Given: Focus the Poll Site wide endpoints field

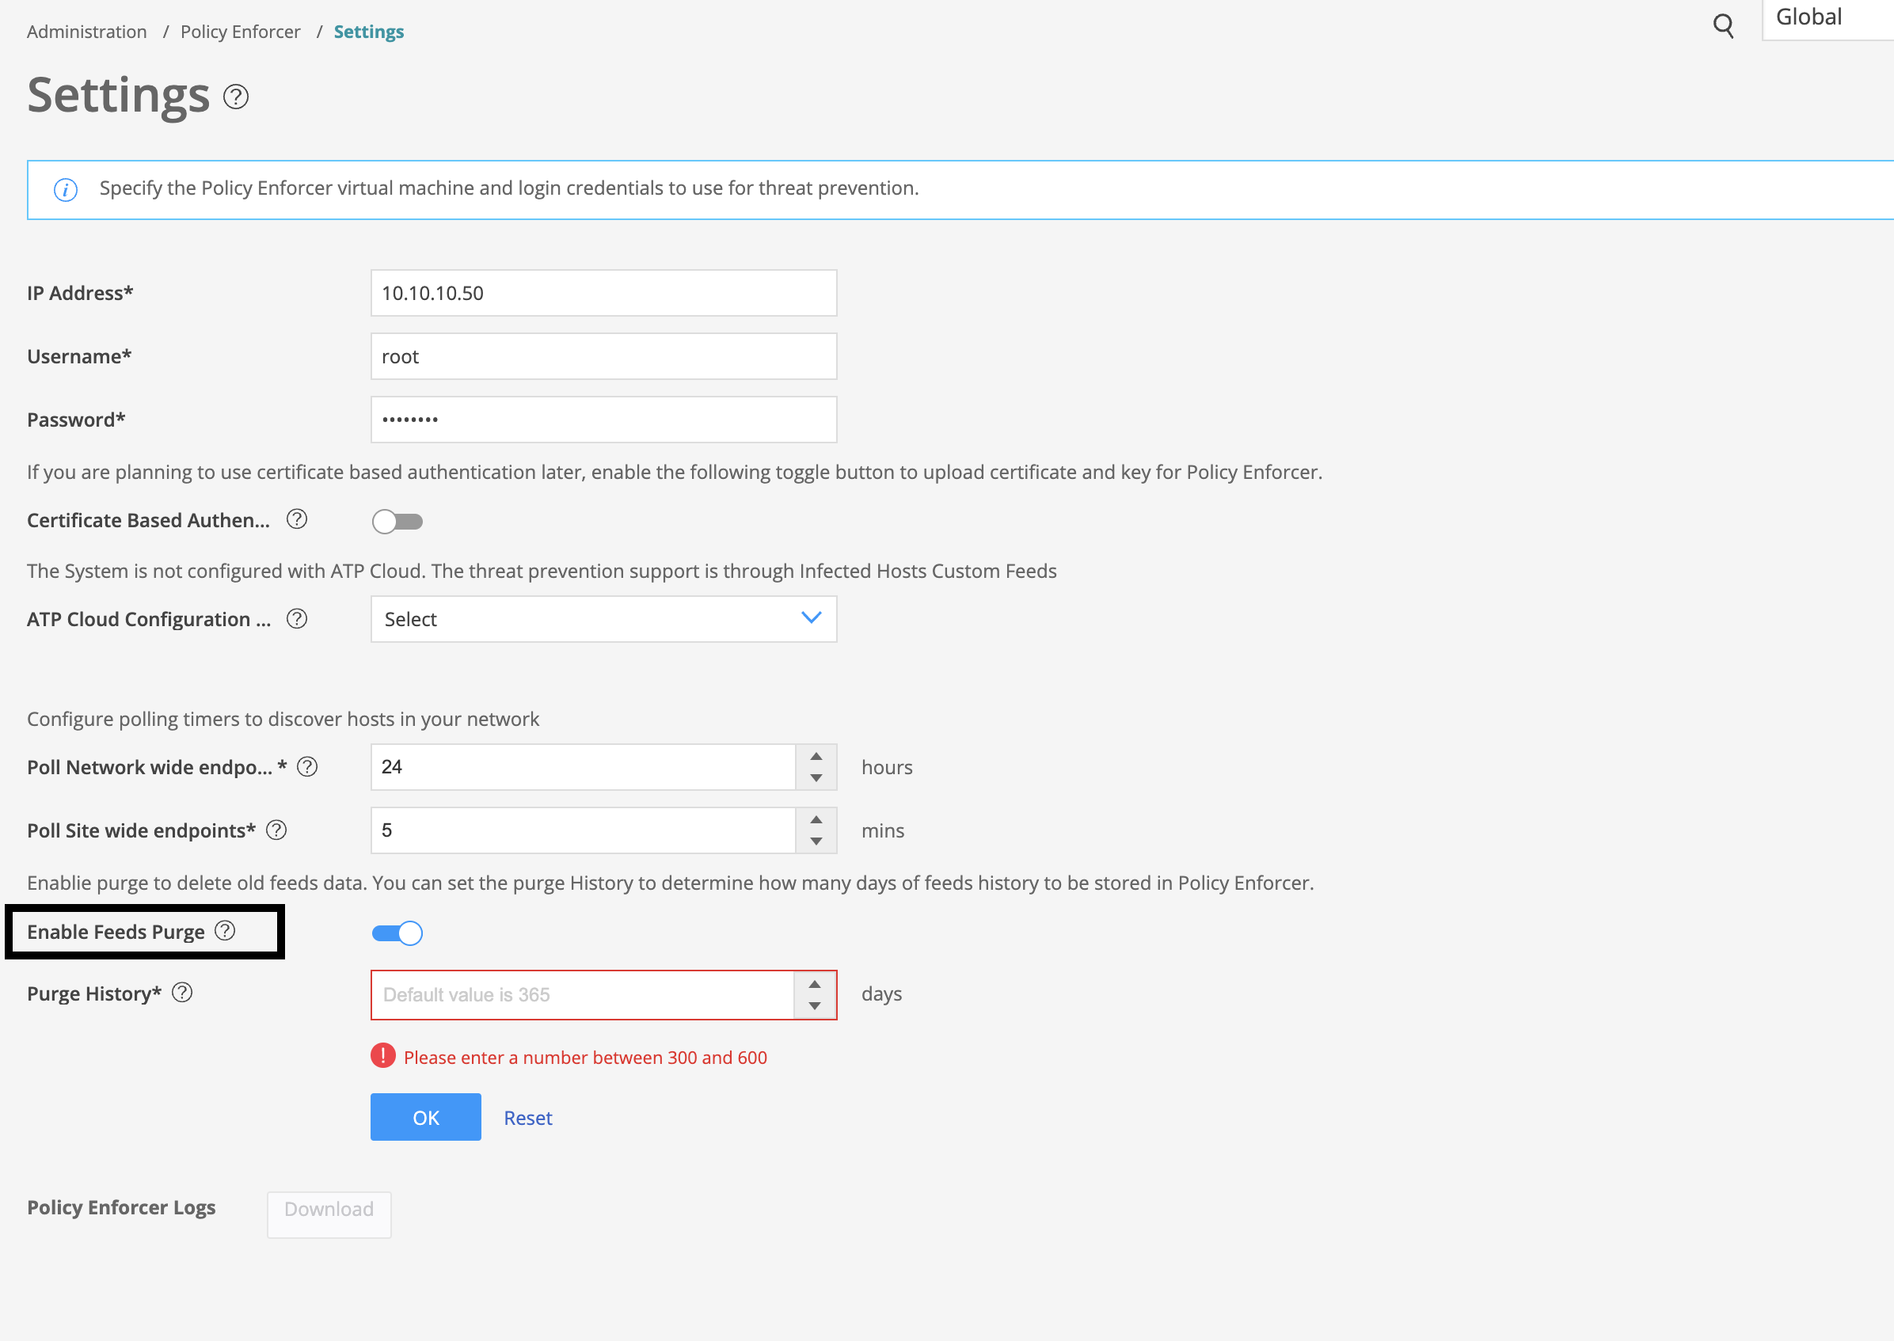Looking at the screenshot, I should (583, 830).
